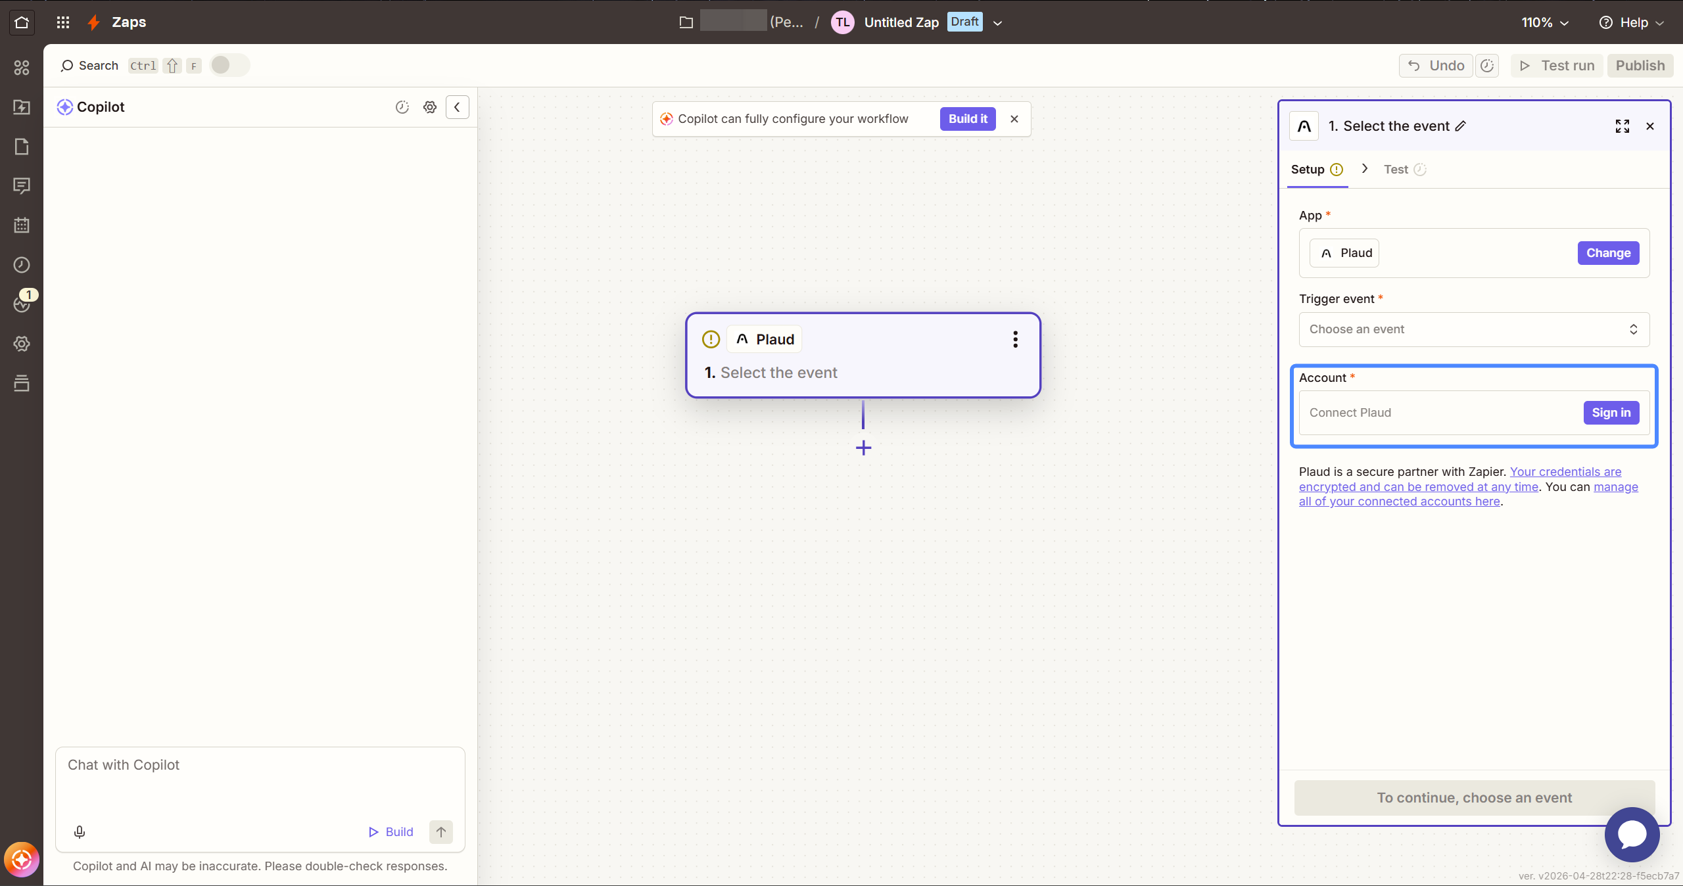Click the Copilot orb at sidebar bottom
The width and height of the screenshot is (1683, 886).
[x=22, y=860]
